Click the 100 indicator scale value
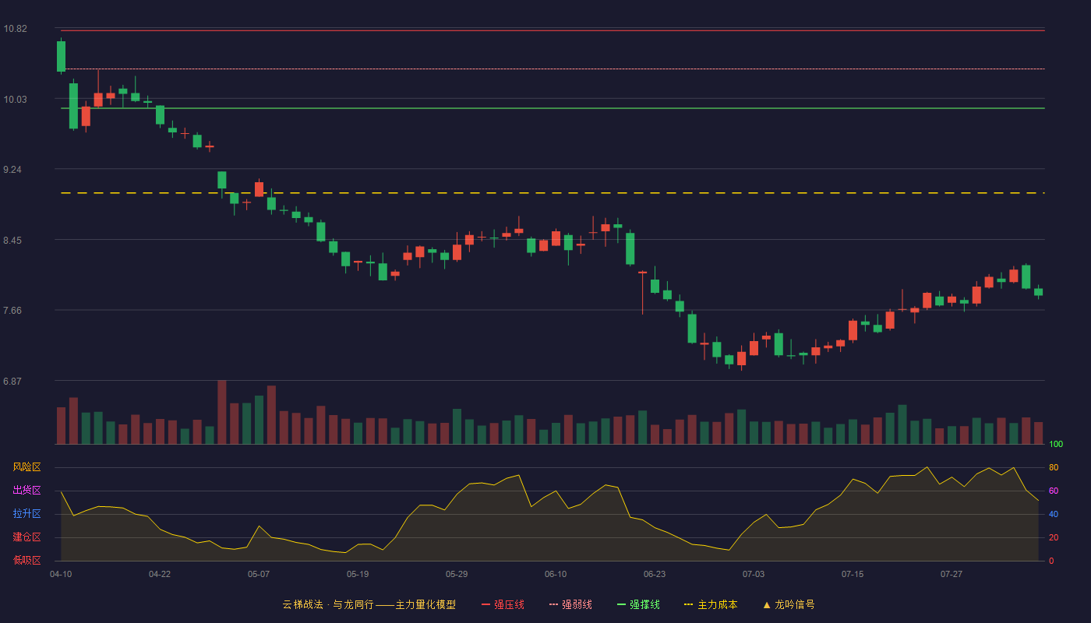 click(1056, 444)
